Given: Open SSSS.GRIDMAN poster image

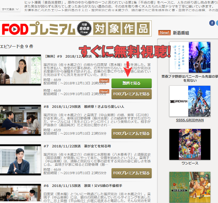Looking at the screenshot, I should [190, 101].
